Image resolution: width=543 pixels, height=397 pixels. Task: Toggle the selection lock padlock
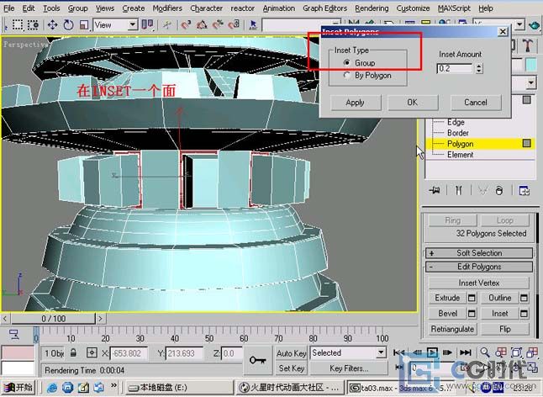point(73,353)
